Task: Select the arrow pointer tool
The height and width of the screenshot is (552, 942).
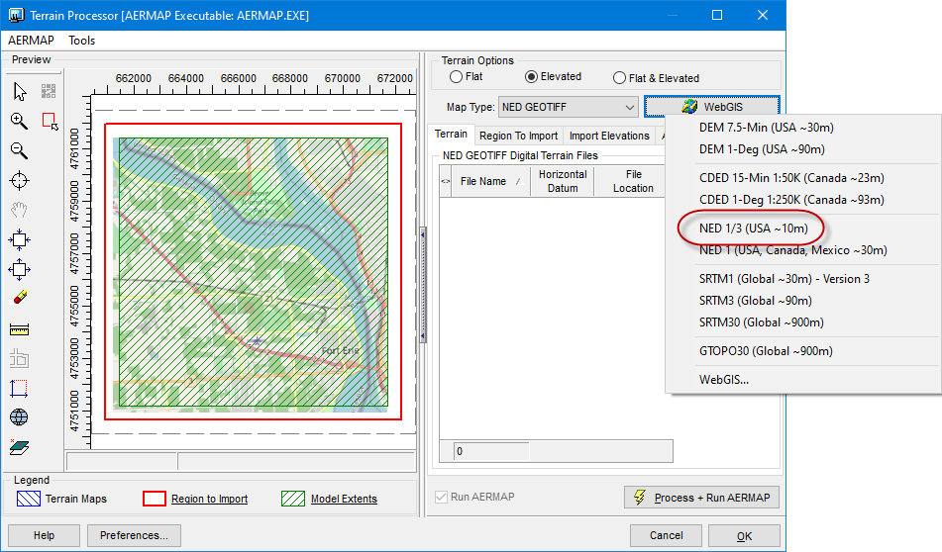Action: [x=19, y=91]
